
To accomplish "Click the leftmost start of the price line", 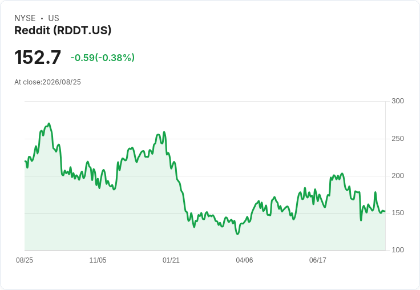I will point(25,161).
